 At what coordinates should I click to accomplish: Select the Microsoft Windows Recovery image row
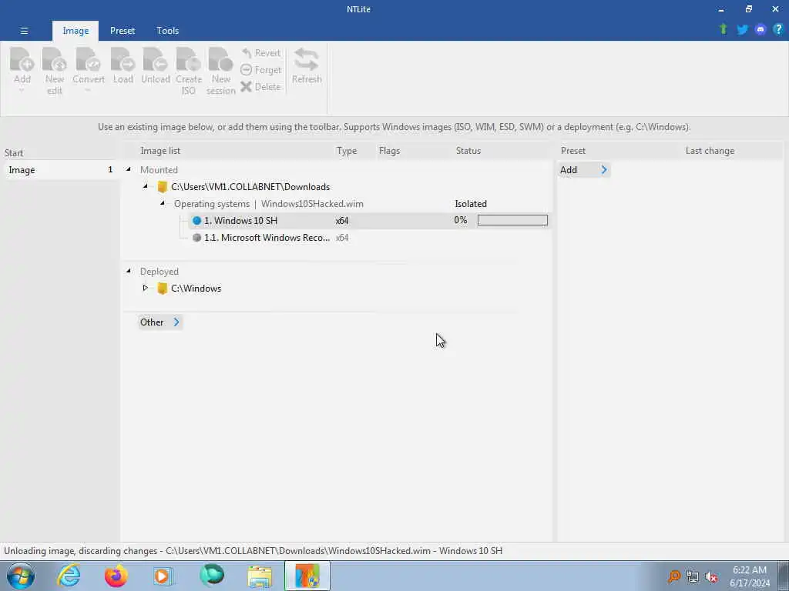point(267,238)
